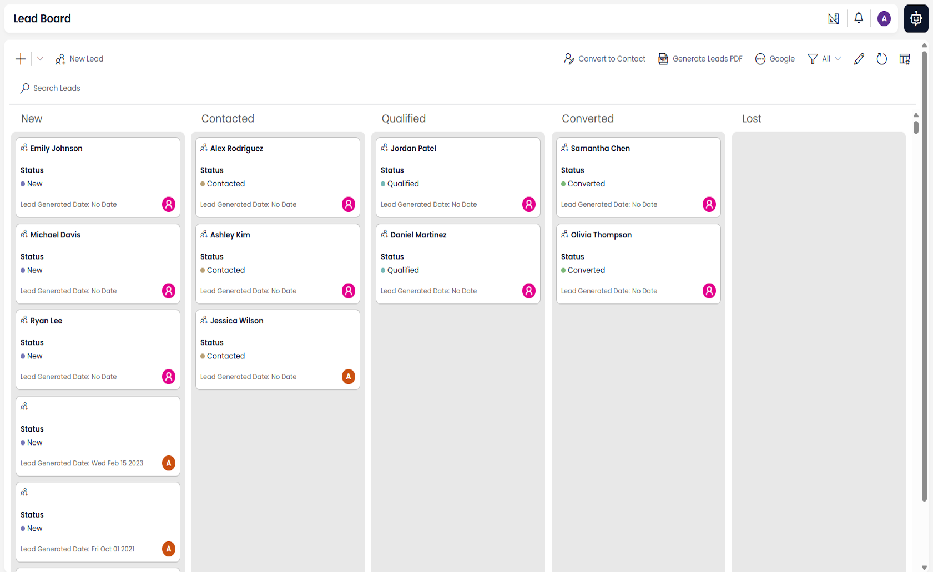Click "Wed Feb 15 2023" lead date text

(117, 463)
